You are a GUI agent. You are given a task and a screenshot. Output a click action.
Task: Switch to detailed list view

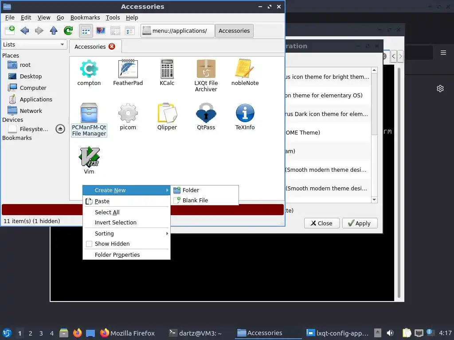pyautogui.click(x=130, y=31)
